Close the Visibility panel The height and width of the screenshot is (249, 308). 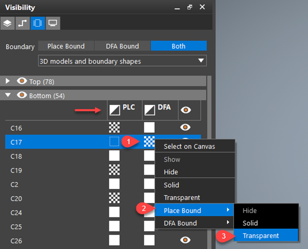pos(202,7)
